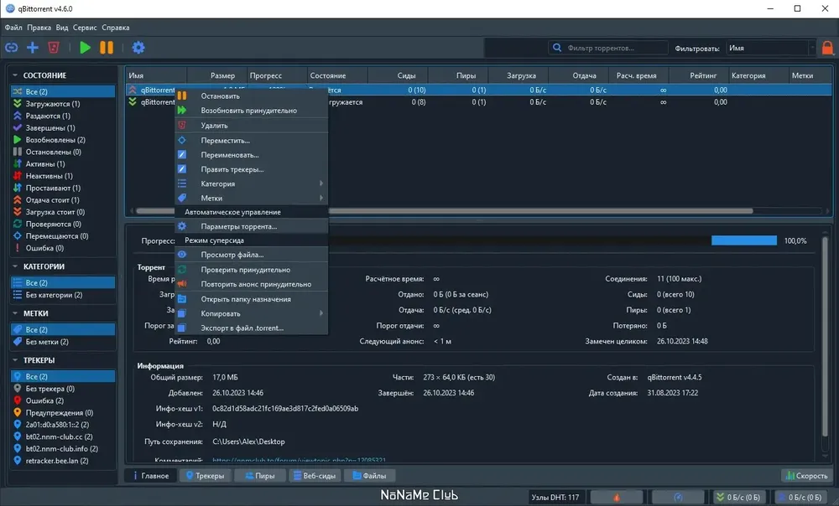Select Без категории (2) category filter
Image resolution: width=839 pixels, height=506 pixels.
pyautogui.click(x=63, y=294)
